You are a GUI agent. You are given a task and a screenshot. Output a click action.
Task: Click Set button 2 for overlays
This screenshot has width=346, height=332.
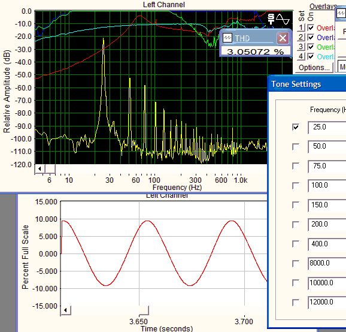(x=301, y=37)
